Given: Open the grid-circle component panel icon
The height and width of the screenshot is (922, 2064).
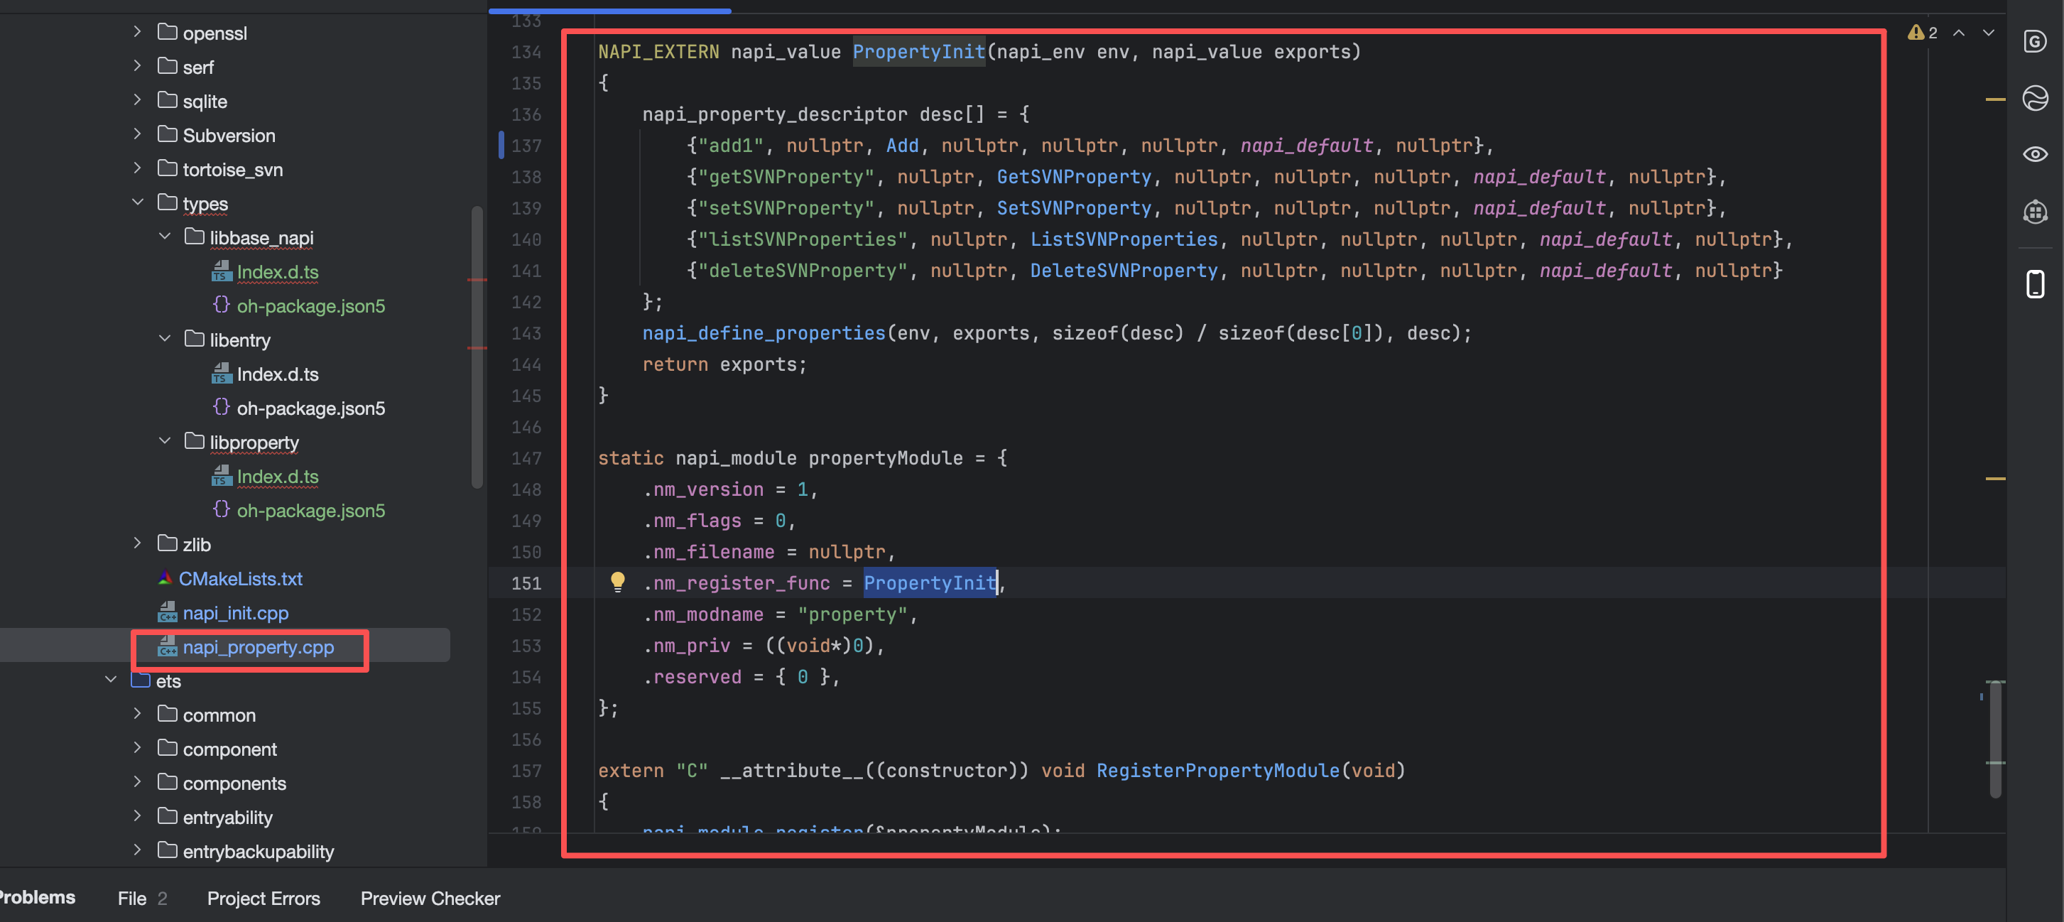Looking at the screenshot, I should [2034, 212].
